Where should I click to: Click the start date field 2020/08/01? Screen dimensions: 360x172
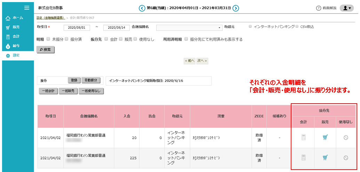pos(77,27)
